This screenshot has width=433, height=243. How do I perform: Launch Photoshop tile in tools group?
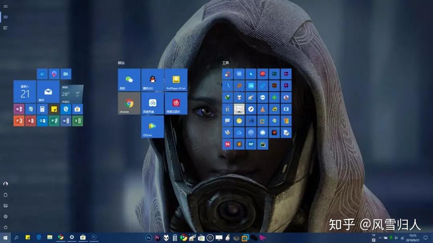click(274, 74)
